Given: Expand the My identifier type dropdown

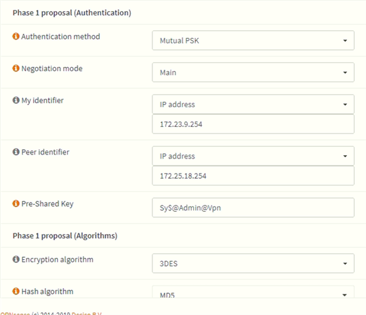Looking at the screenshot, I should pos(253,104).
